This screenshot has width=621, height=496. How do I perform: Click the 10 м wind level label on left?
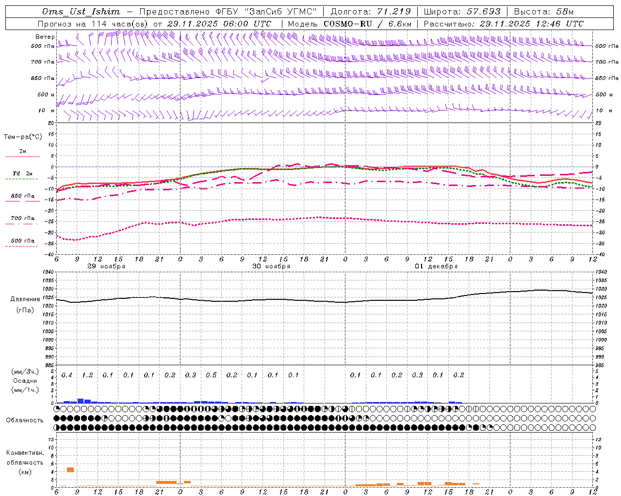click(x=46, y=110)
